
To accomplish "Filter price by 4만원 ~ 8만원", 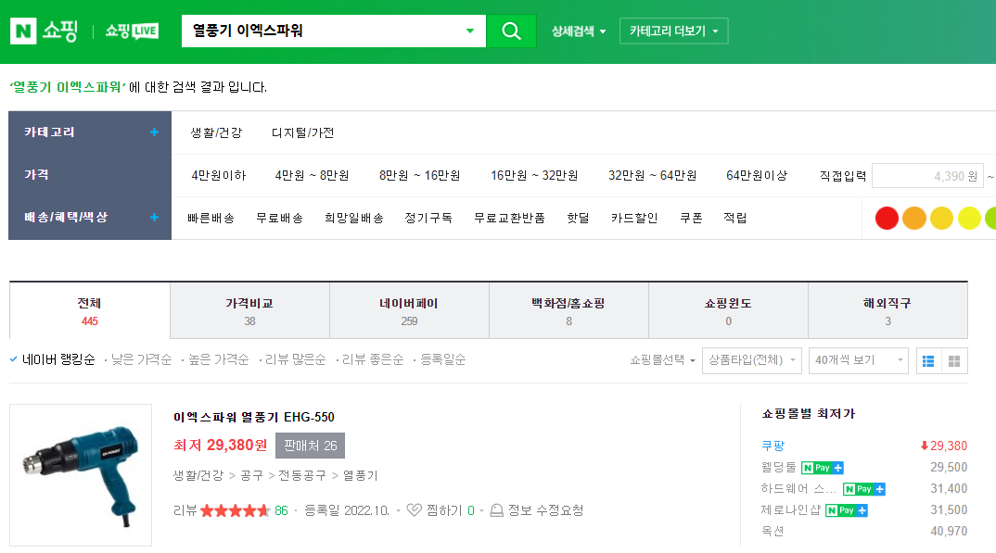I will click(312, 175).
